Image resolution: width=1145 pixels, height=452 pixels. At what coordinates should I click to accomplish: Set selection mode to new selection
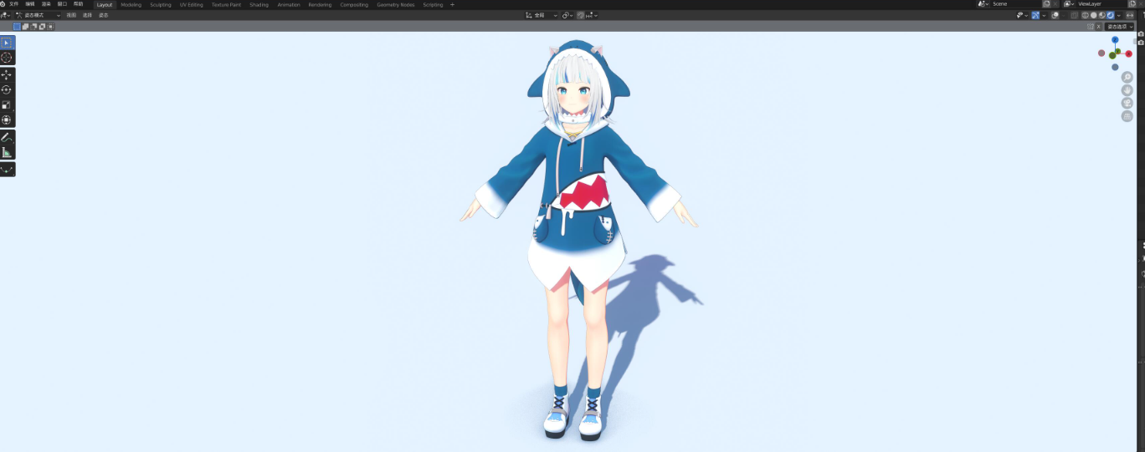[x=17, y=27]
